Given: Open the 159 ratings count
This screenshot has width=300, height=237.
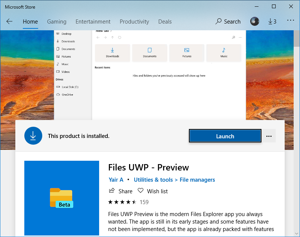Looking at the screenshot, I should [144, 202].
